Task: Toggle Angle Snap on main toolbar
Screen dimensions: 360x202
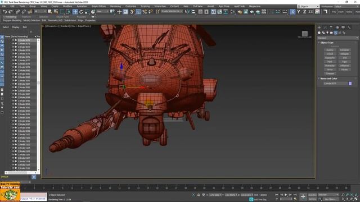Action: [x=138, y=12]
